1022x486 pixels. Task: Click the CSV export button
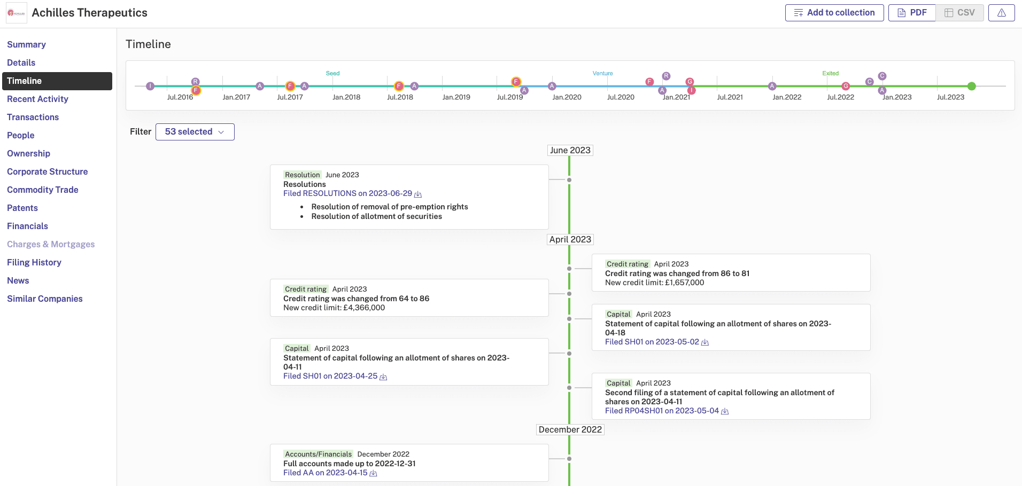coord(960,13)
